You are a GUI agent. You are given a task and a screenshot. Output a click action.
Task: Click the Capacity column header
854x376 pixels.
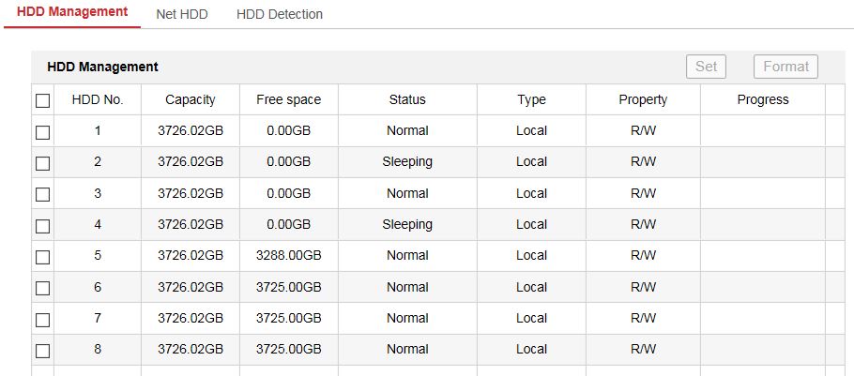tap(191, 99)
